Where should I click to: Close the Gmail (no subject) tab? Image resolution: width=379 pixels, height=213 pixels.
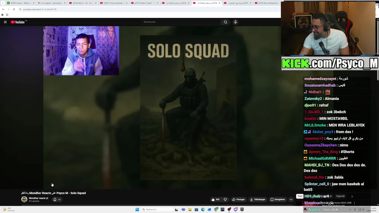pos(65,3)
